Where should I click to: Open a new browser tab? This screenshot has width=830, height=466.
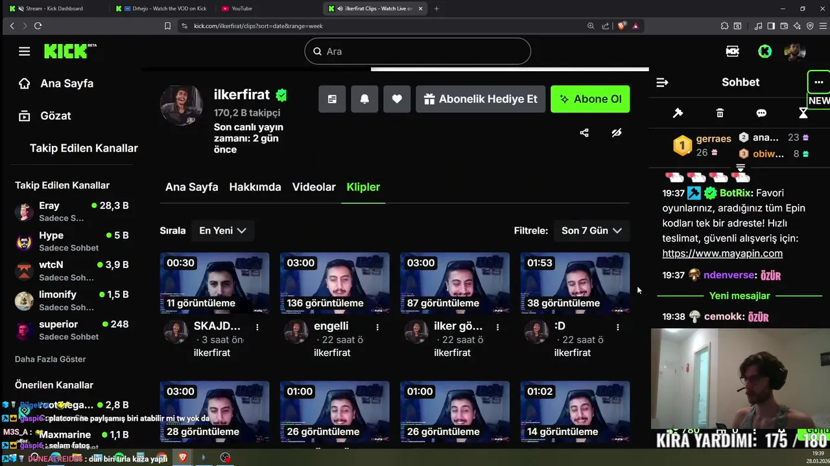pyautogui.click(x=436, y=8)
